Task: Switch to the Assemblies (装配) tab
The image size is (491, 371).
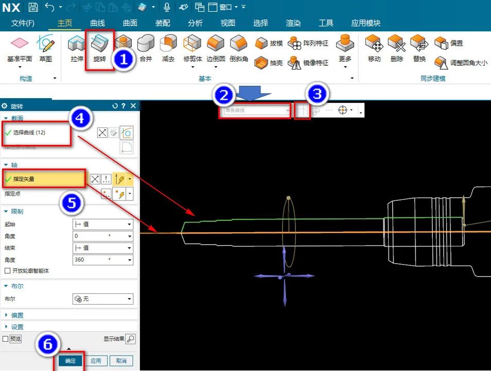Action: (x=163, y=23)
